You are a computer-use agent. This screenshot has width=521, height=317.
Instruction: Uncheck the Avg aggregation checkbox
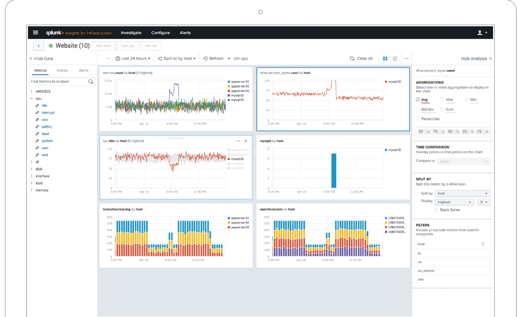tap(418, 100)
